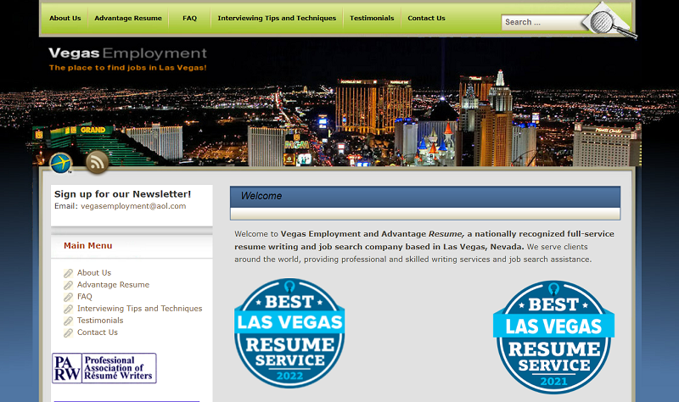Open the Expedia airplane globe icon

pos(60,163)
